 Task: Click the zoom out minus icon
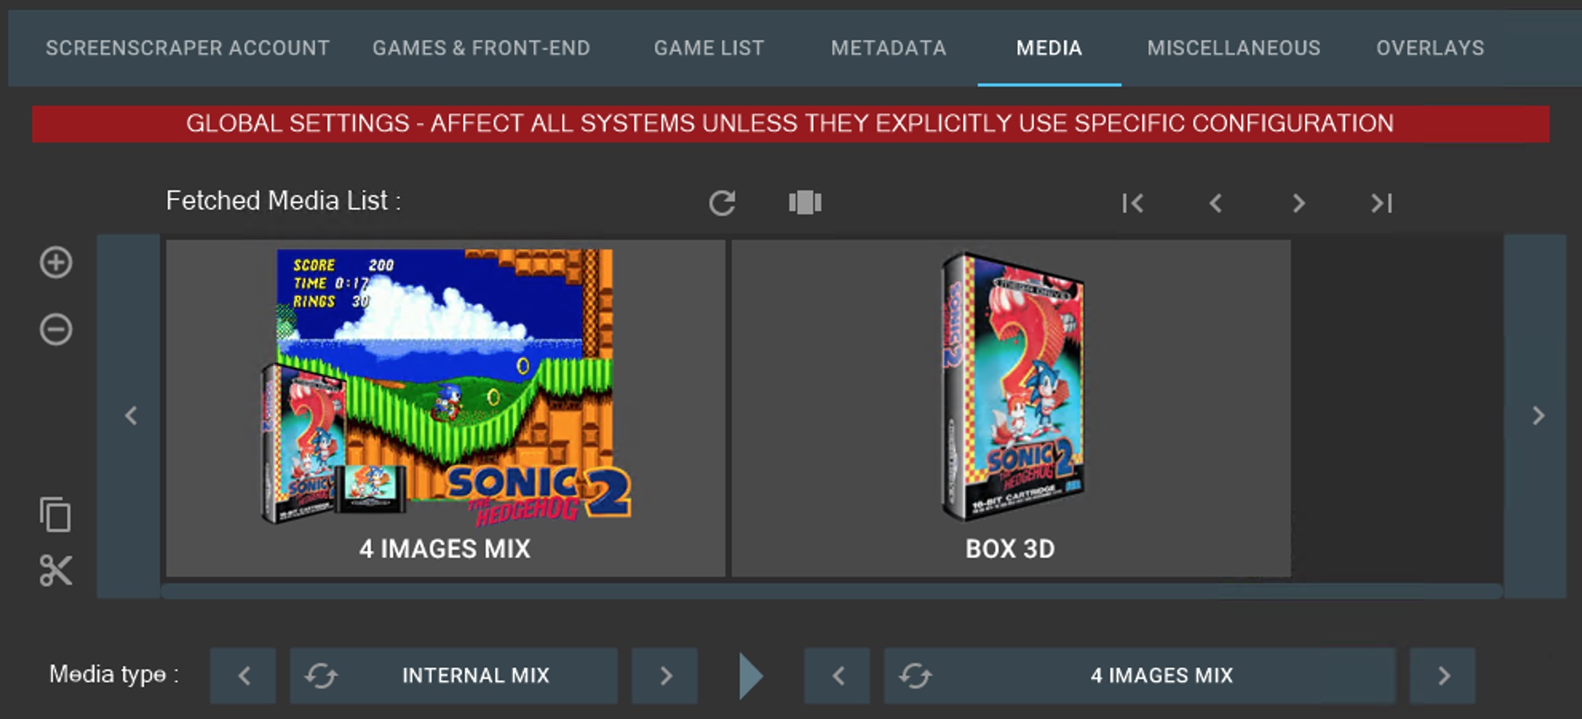coord(56,329)
